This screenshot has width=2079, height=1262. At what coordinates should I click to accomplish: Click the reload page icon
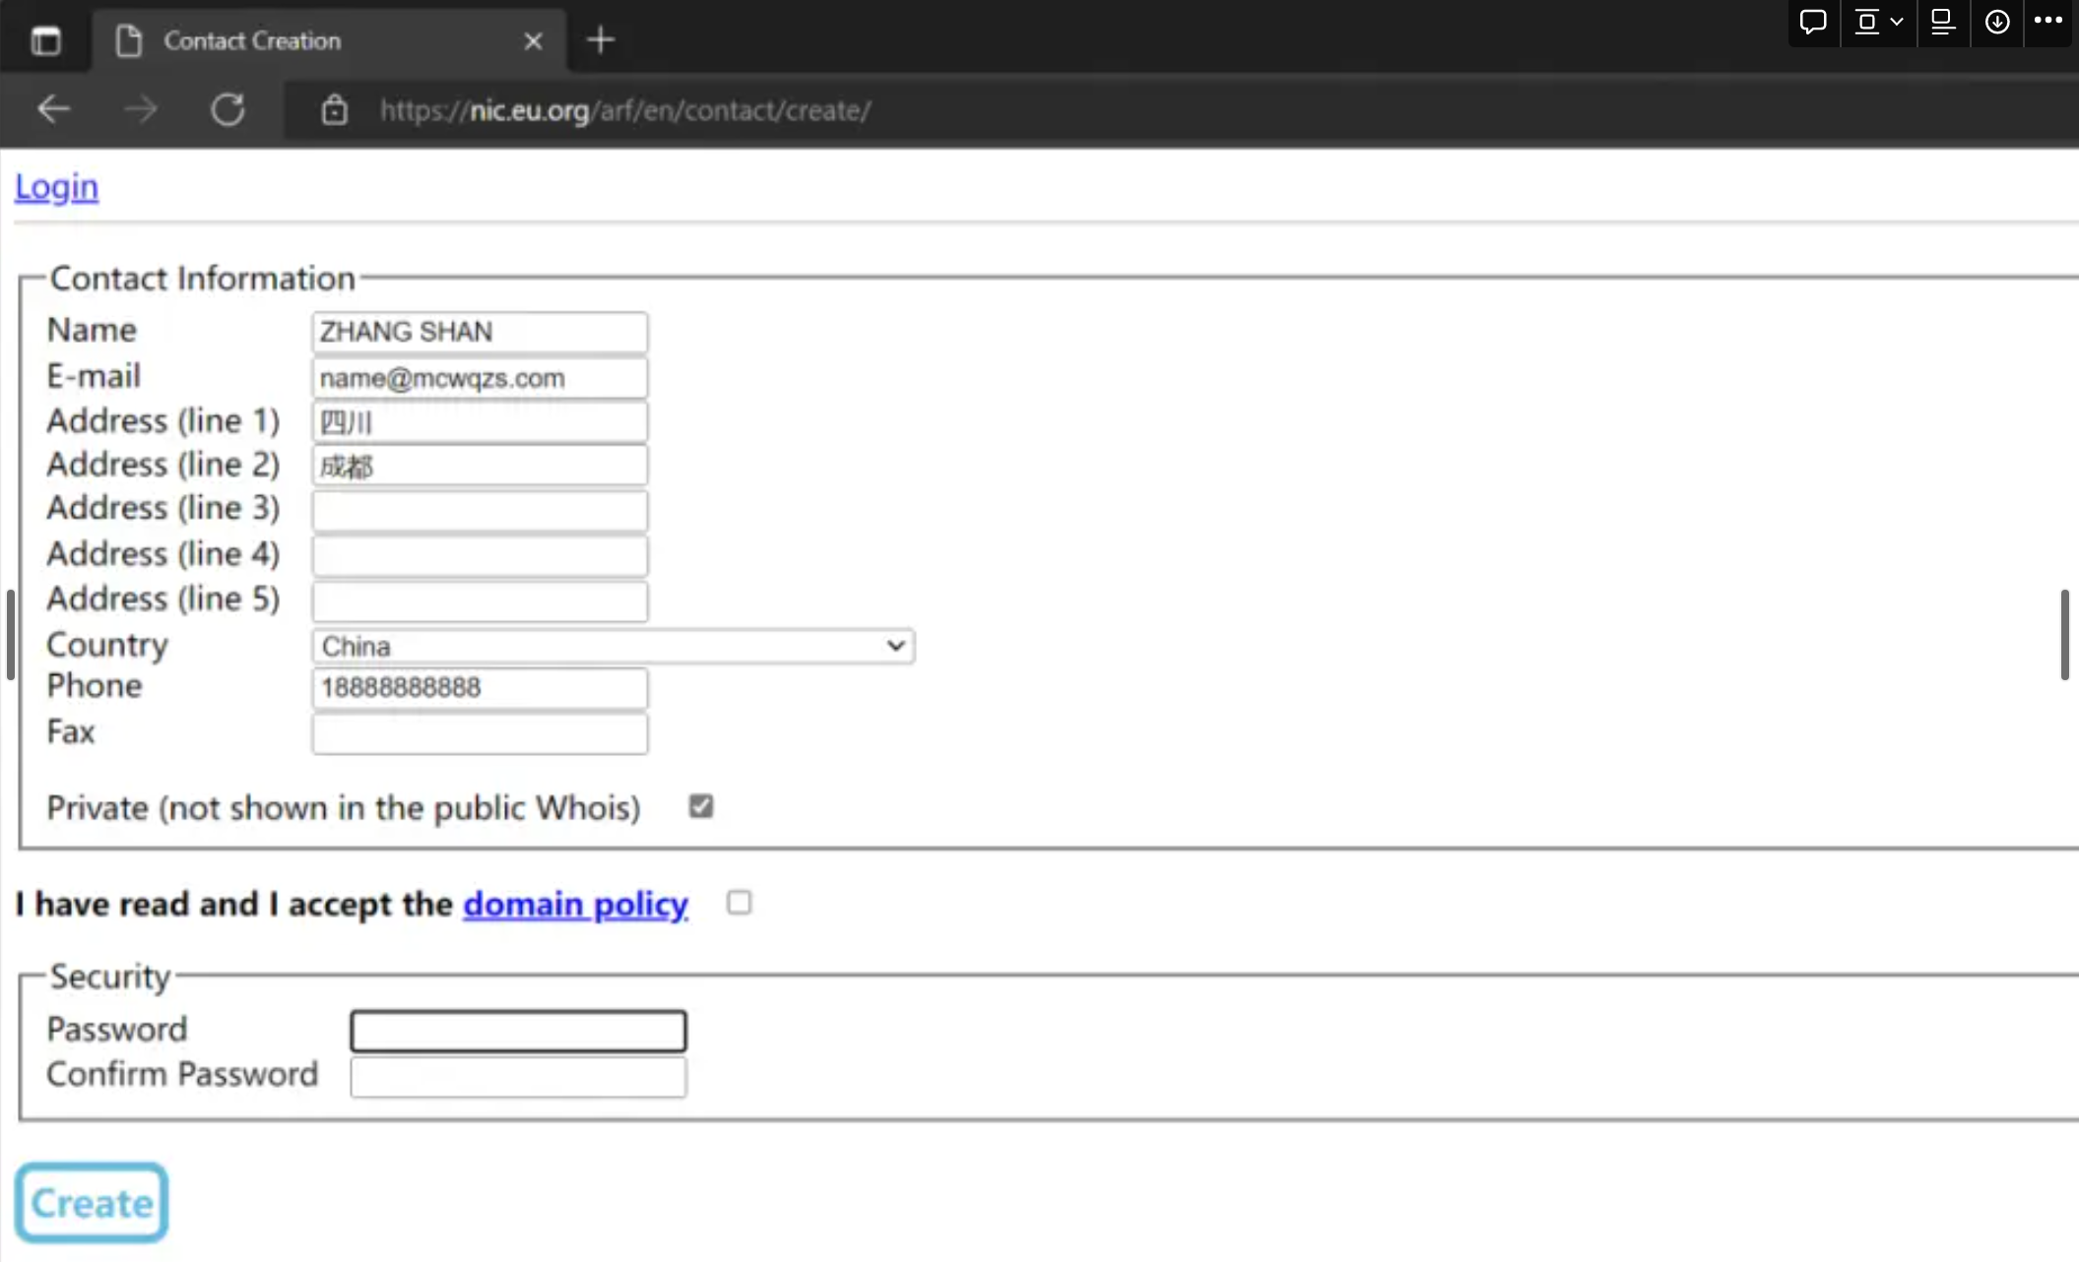[227, 109]
